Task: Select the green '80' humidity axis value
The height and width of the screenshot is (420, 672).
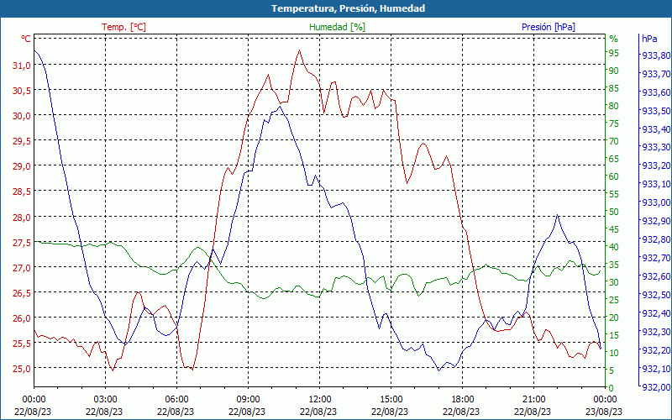Action: pos(614,106)
